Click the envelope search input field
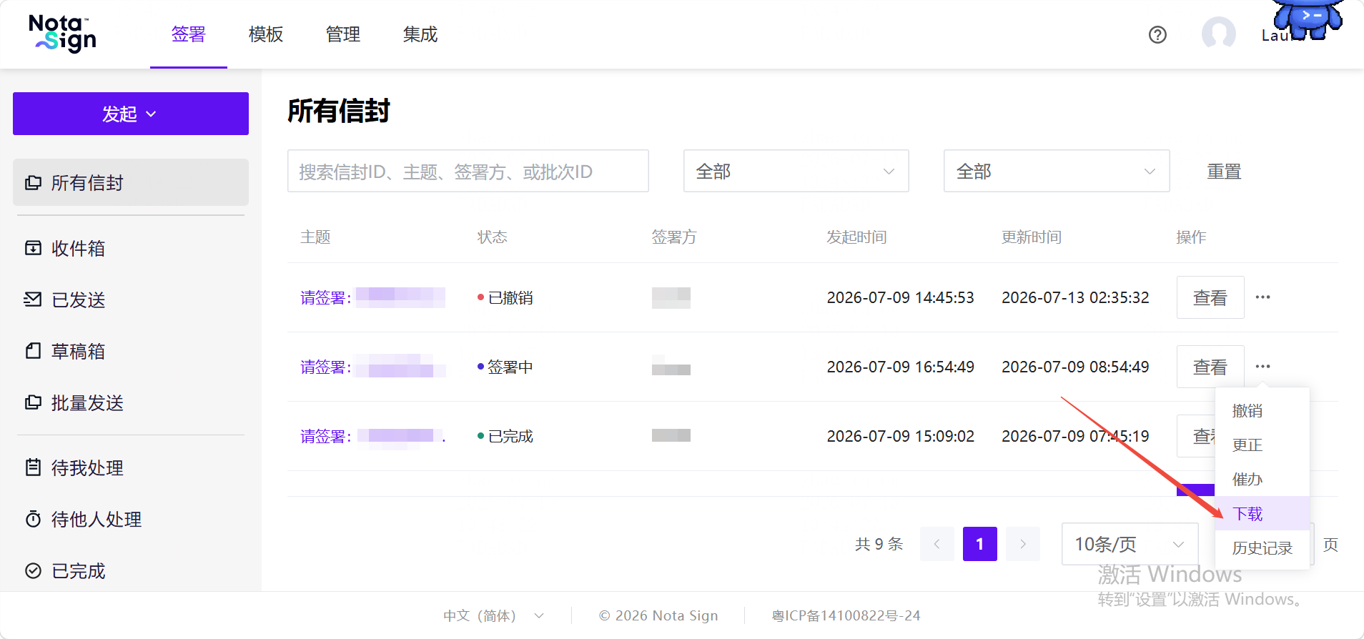This screenshot has height=639, width=1364. tap(468, 171)
